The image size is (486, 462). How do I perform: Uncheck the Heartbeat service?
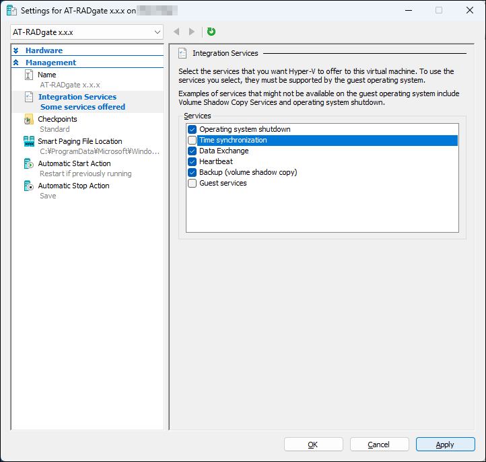point(193,161)
